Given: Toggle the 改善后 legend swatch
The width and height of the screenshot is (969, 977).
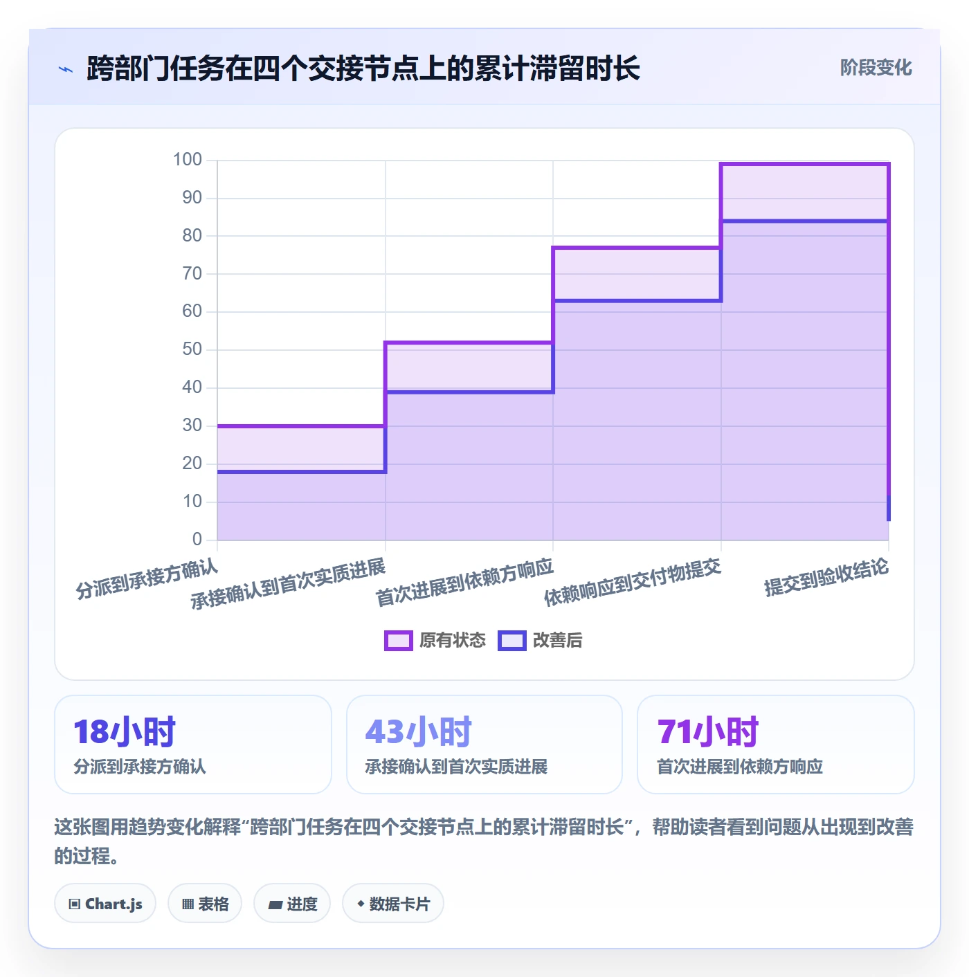Looking at the screenshot, I should (x=512, y=641).
